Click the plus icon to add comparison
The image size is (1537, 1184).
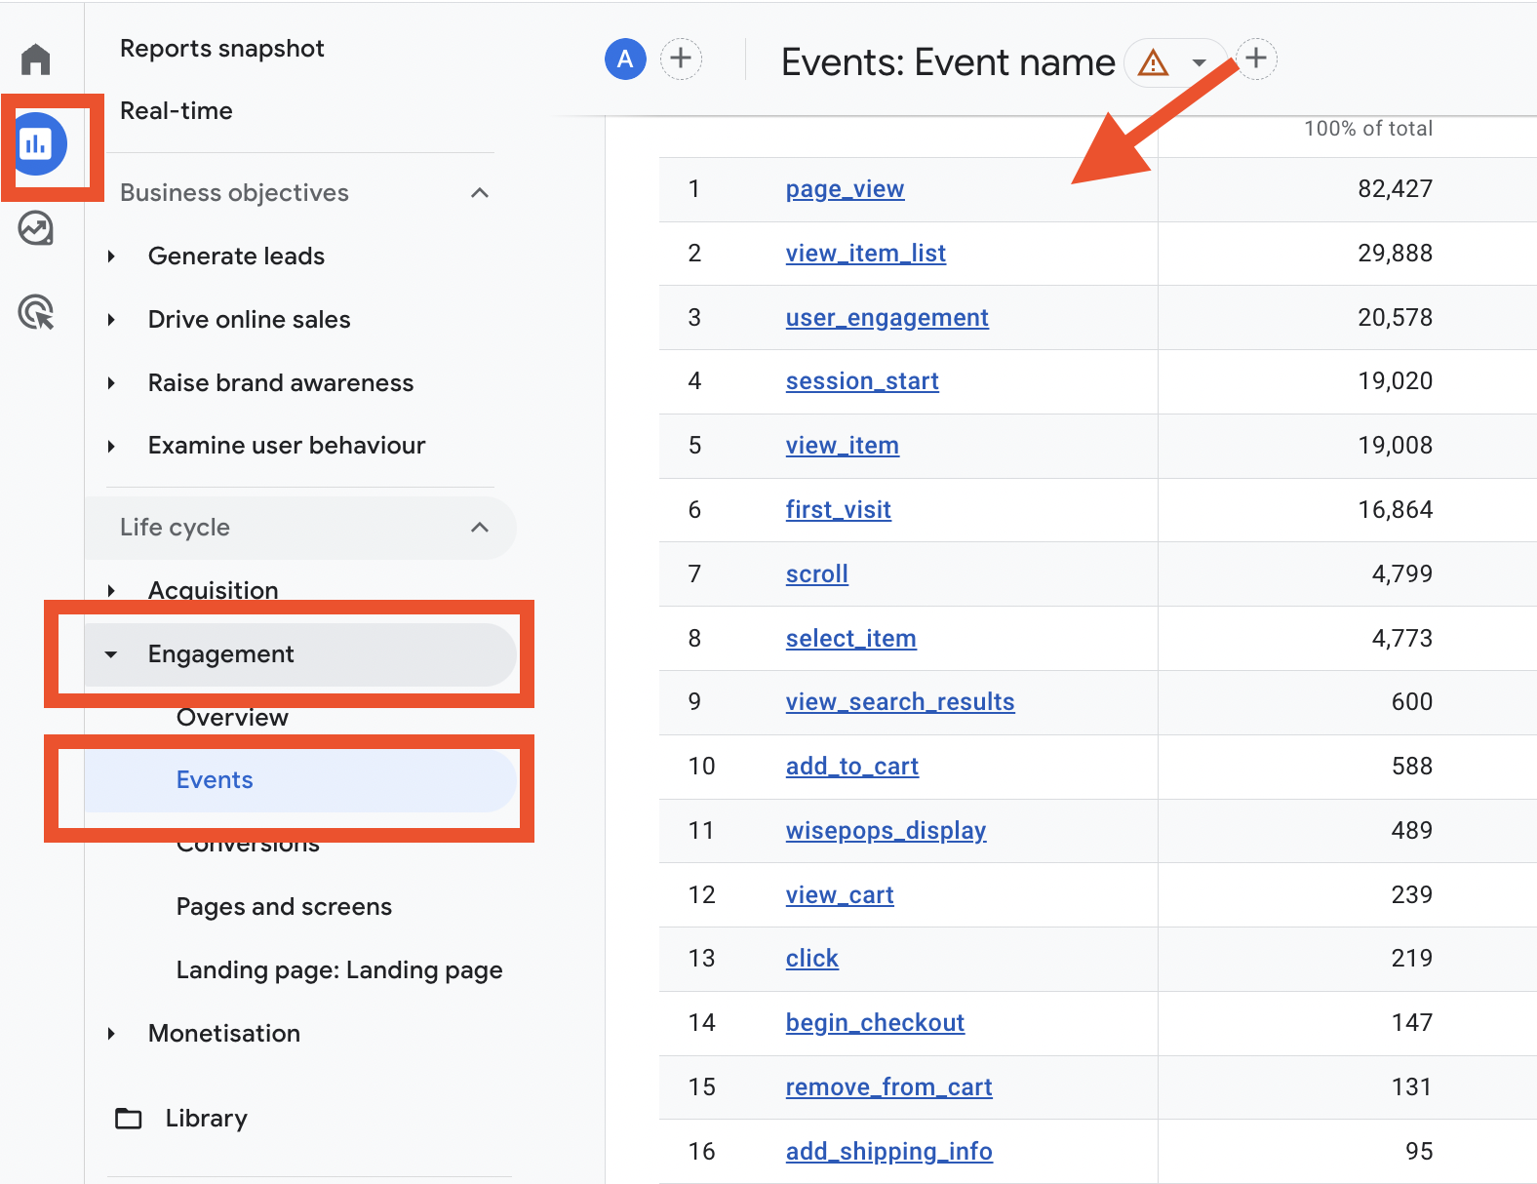click(681, 59)
